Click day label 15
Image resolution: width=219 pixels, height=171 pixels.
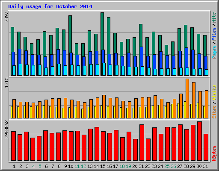(103, 166)
